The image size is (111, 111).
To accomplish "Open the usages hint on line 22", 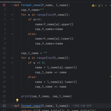I will click(x=82, y=106).
